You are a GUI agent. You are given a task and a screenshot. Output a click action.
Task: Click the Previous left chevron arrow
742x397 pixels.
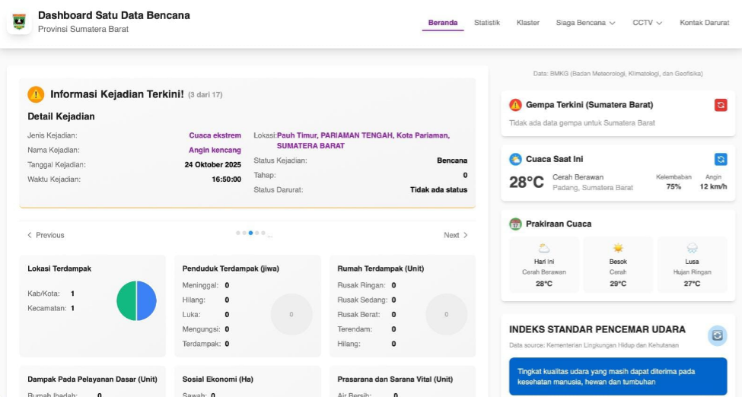[x=30, y=235]
